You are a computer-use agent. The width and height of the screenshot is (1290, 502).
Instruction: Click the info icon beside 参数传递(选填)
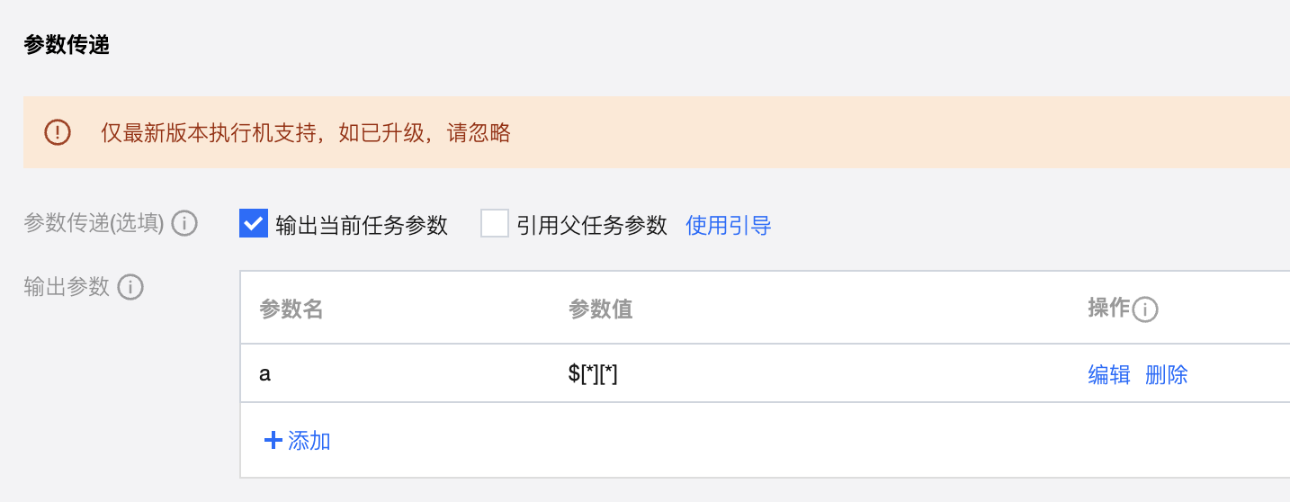tap(184, 224)
